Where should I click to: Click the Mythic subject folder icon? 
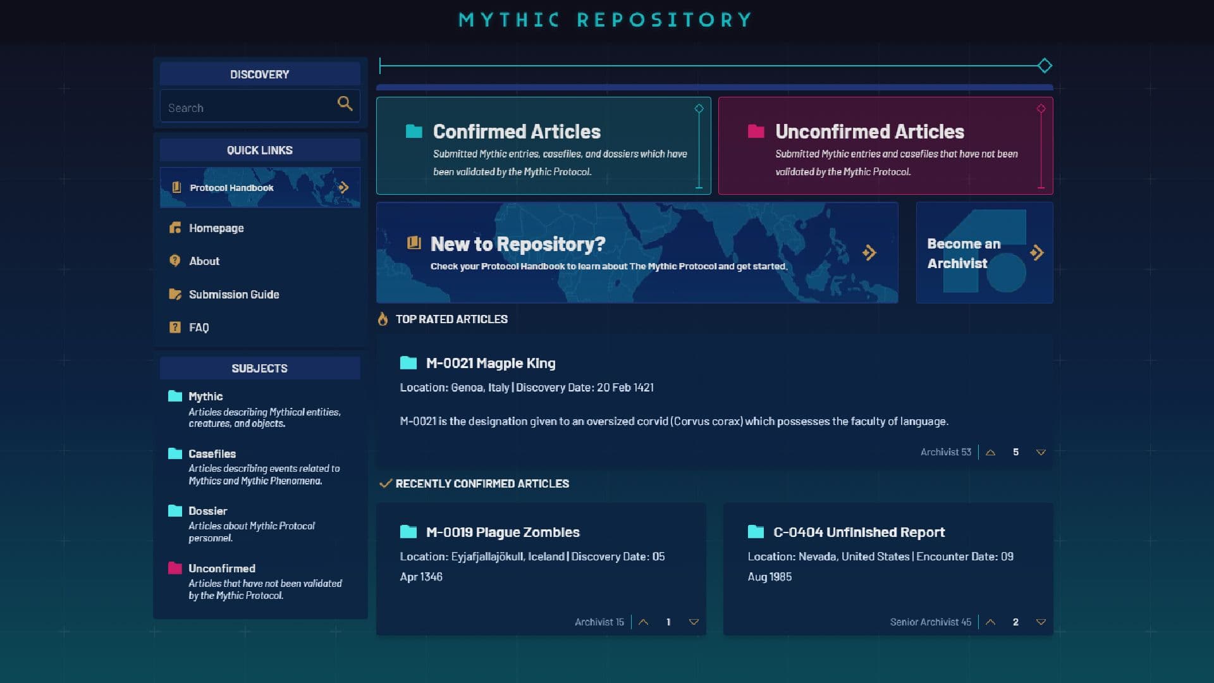(175, 396)
